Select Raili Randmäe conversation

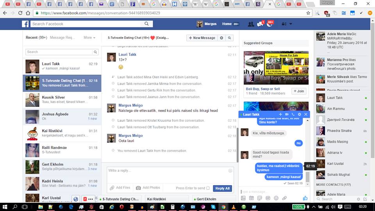(x=62, y=150)
